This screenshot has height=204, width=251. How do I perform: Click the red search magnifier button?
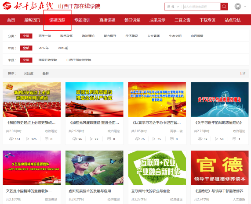tap(224, 7)
